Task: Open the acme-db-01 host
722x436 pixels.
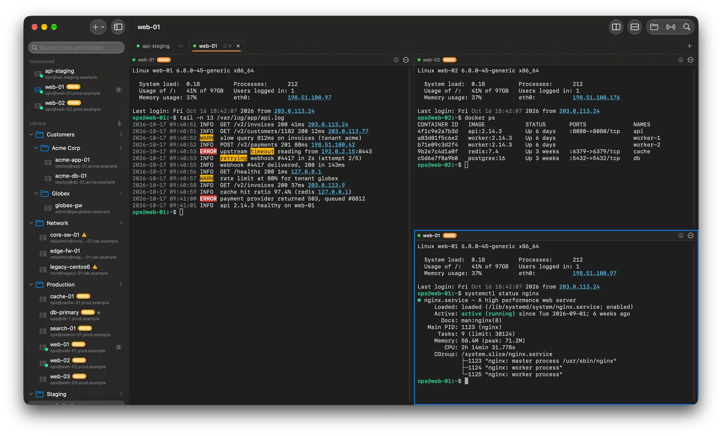Action: click(76, 179)
